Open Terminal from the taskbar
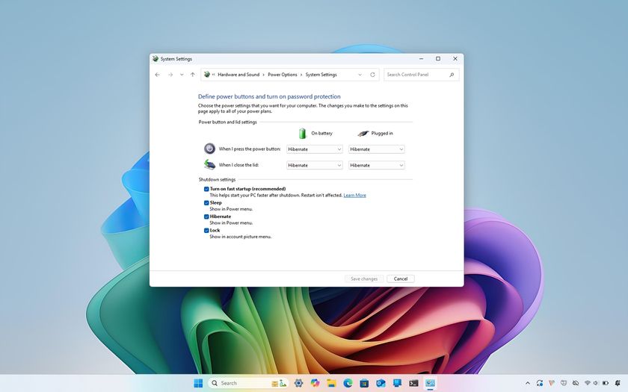628x392 pixels. point(413,383)
